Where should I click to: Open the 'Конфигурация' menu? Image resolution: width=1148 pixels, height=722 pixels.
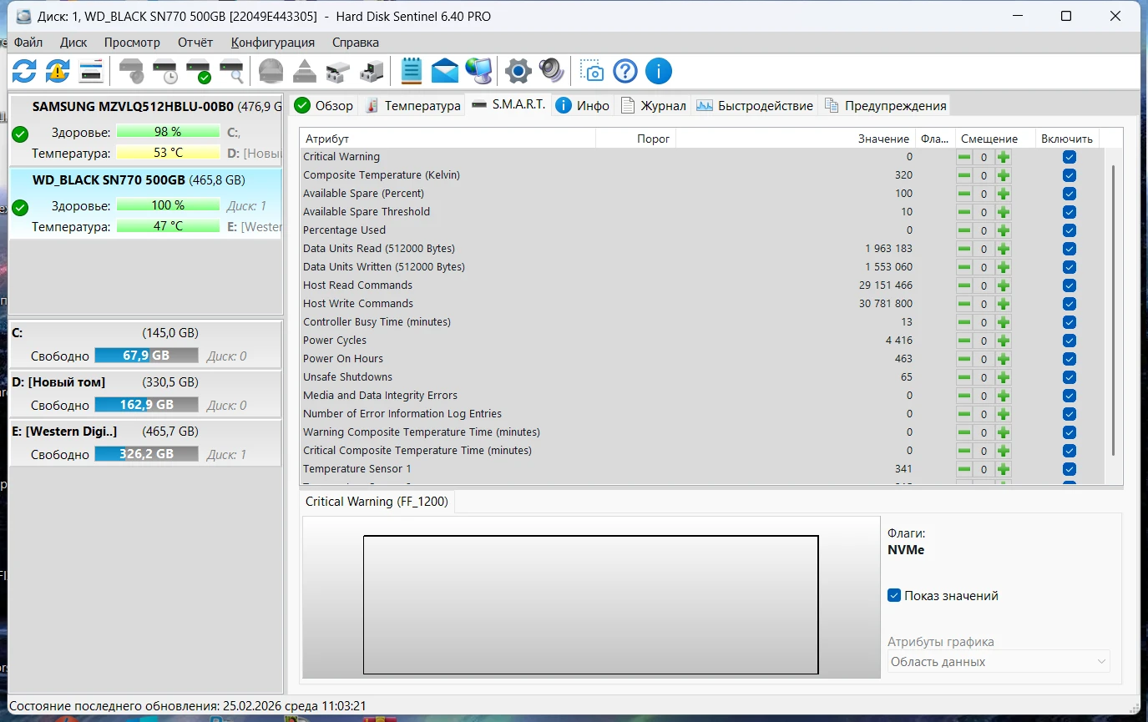pyautogui.click(x=273, y=42)
